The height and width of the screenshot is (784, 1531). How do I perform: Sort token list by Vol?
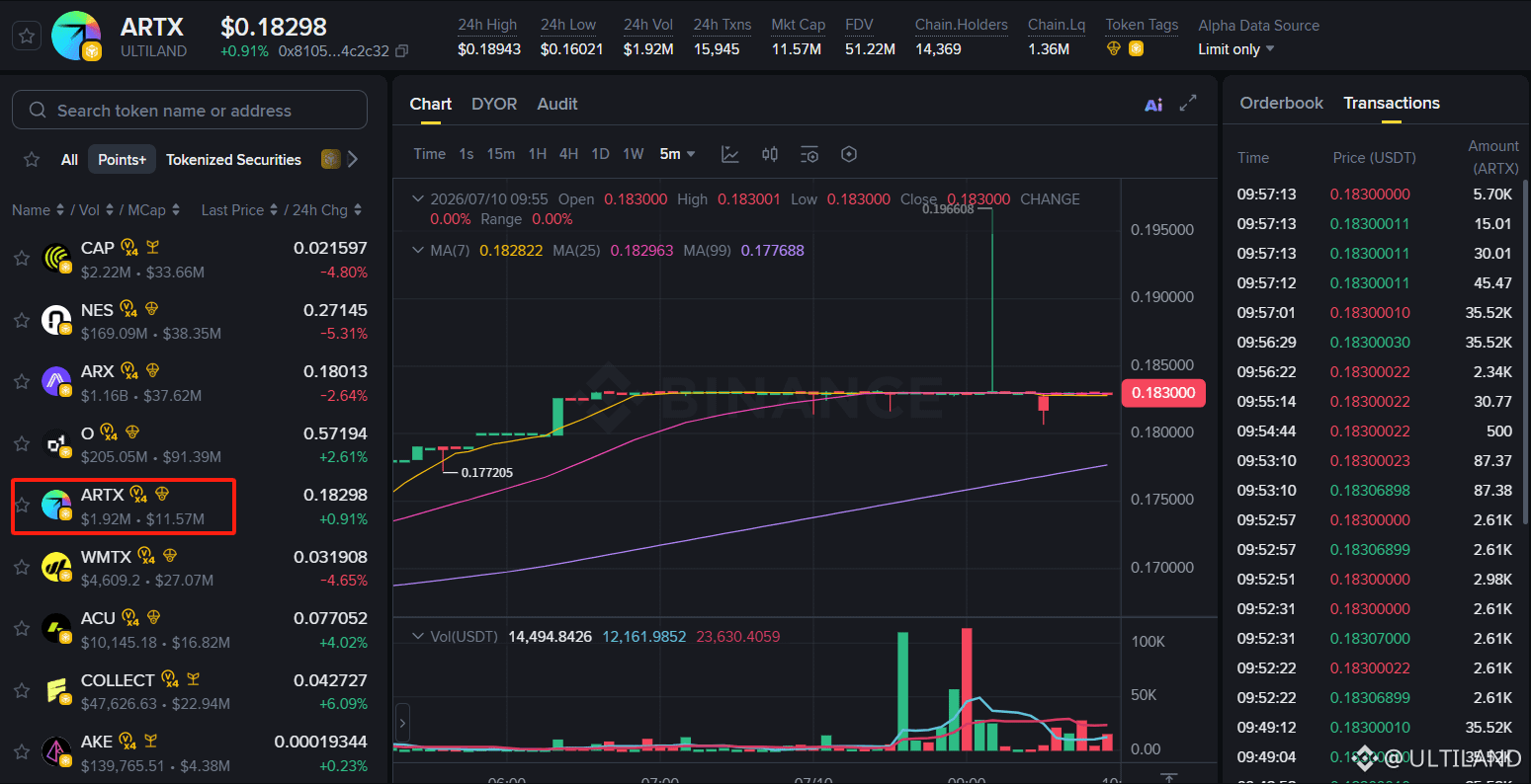point(96,209)
